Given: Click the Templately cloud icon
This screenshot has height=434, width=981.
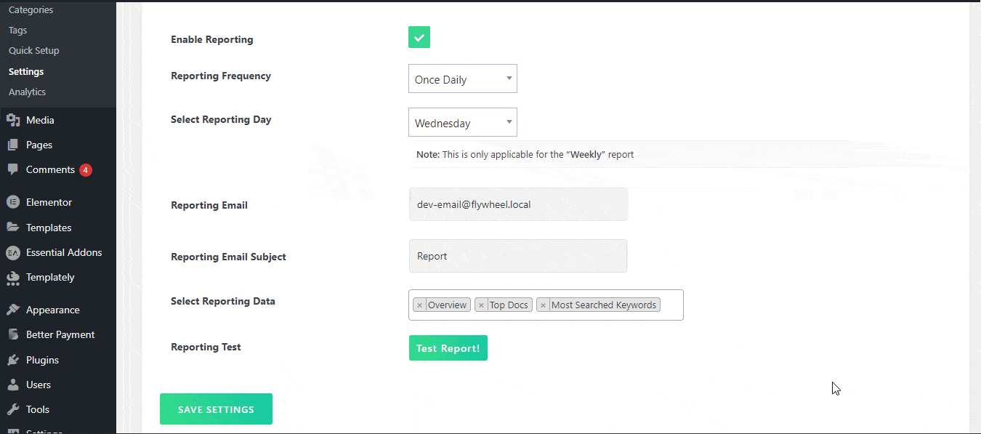Looking at the screenshot, I should tap(13, 278).
